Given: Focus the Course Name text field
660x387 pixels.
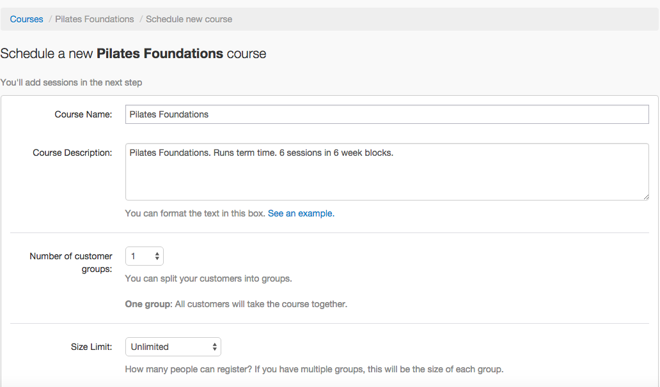Looking at the screenshot, I should [x=387, y=114].
